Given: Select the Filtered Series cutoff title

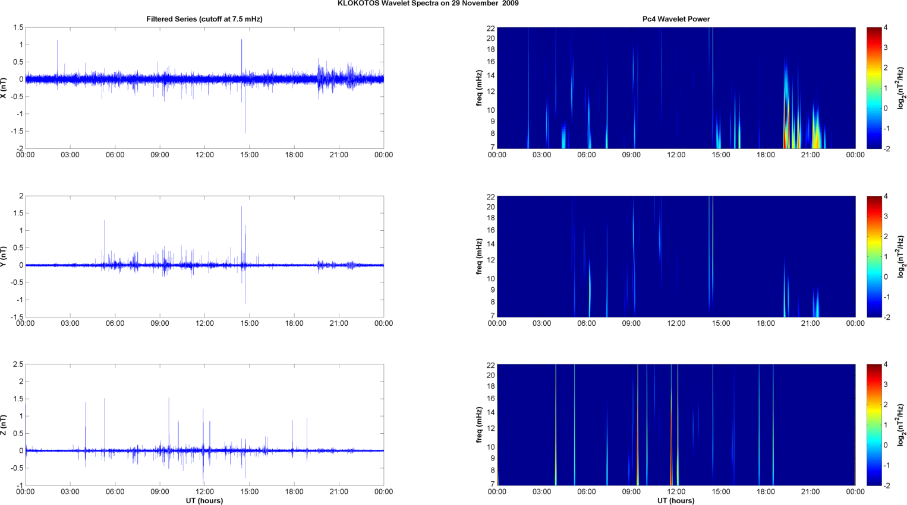Looking at the screenshot, I should (x=204, y=19).
